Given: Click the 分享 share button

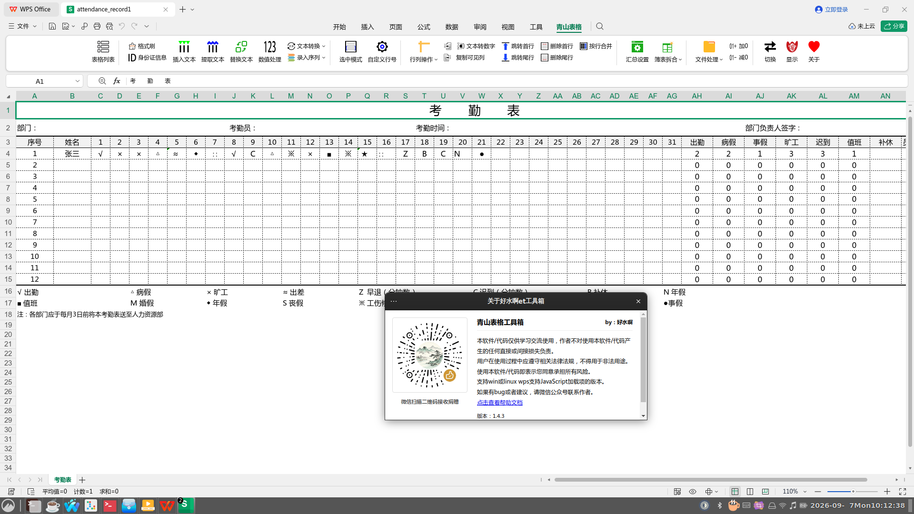Looking at the screenshot, I should click(x=894, y=26).
